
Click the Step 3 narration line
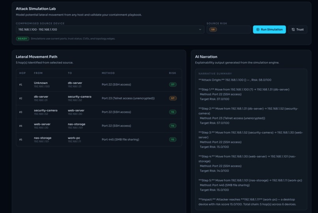(x=251, y=135)
